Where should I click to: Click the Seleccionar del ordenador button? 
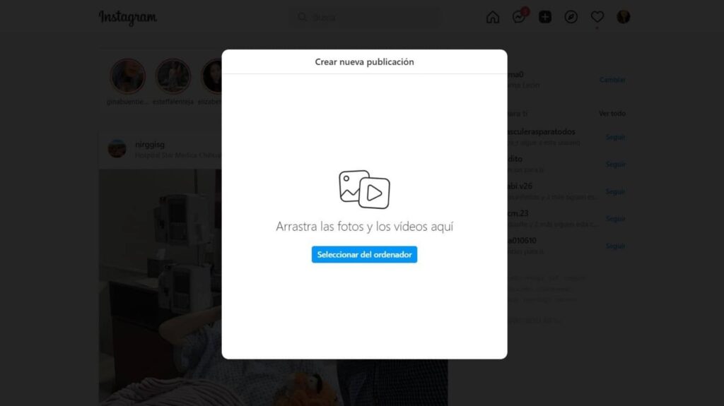(364, 255)
